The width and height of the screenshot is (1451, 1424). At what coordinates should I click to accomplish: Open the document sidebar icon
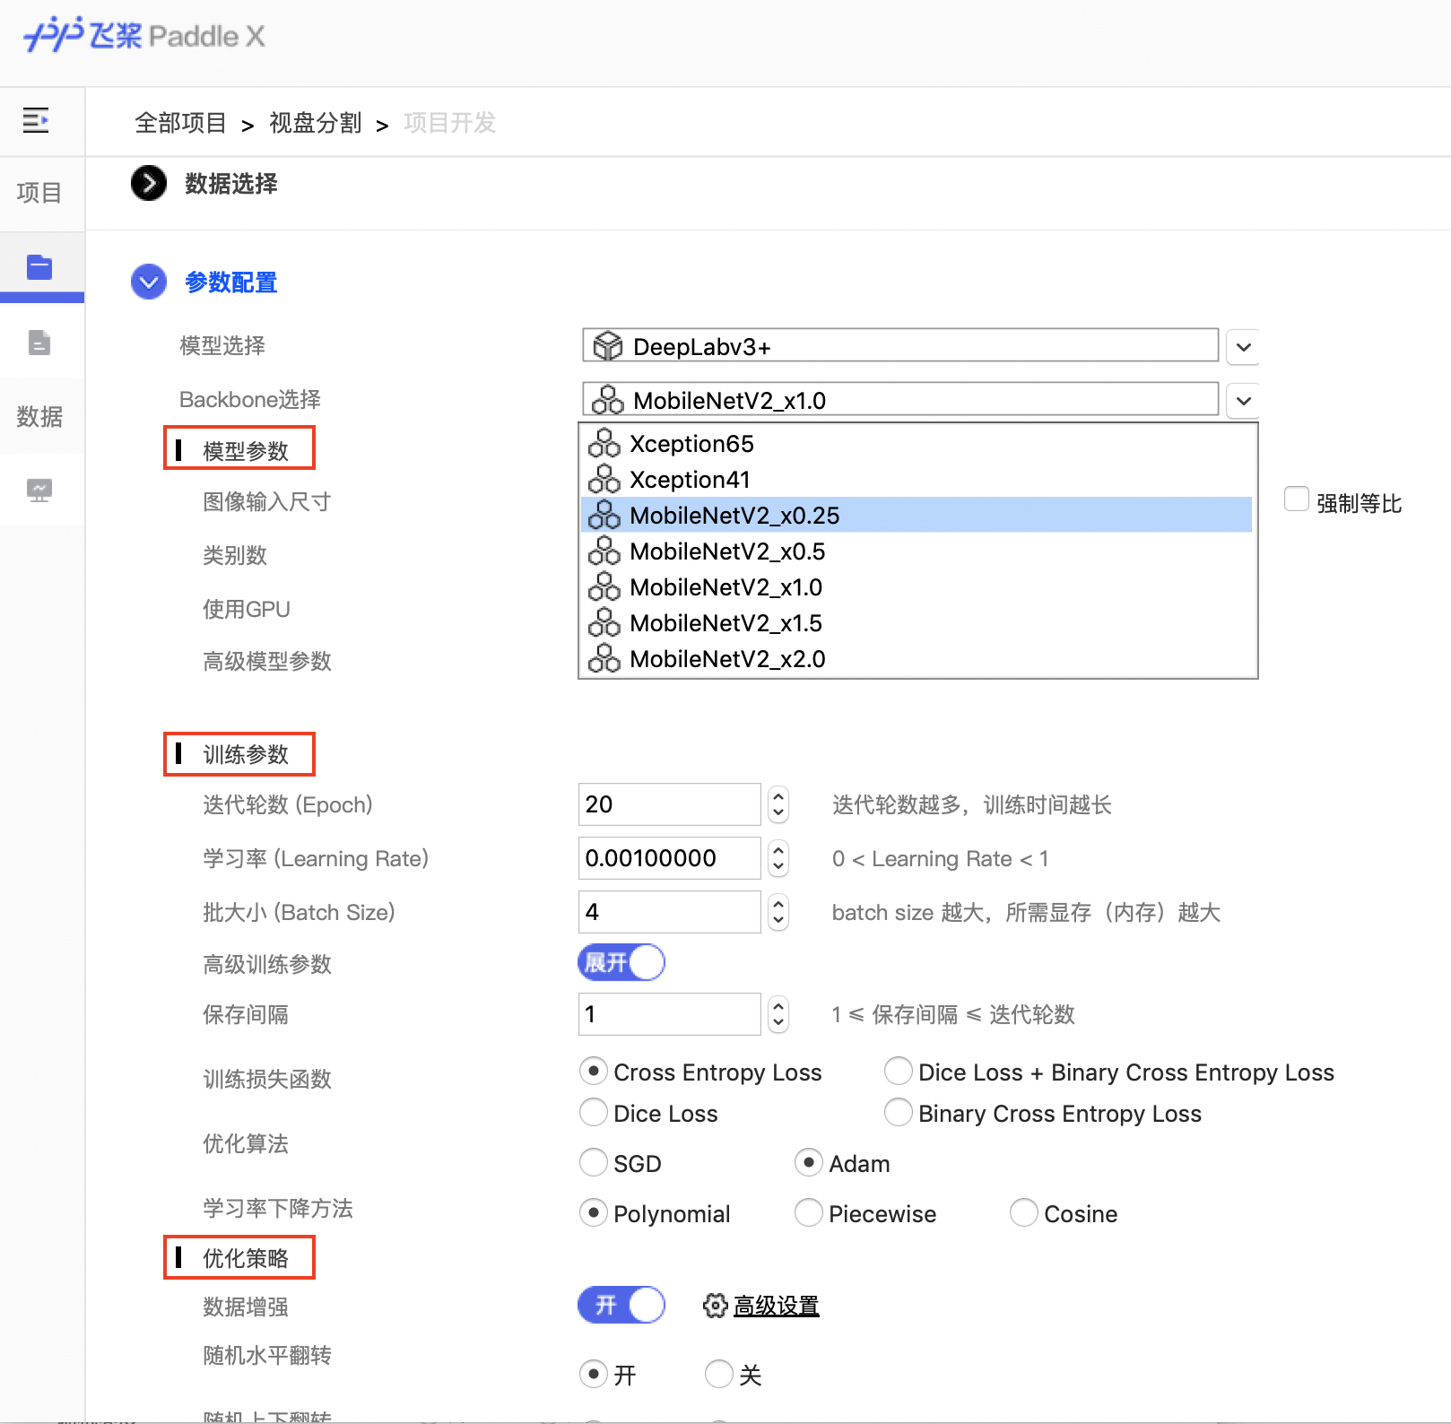(39, 343)
